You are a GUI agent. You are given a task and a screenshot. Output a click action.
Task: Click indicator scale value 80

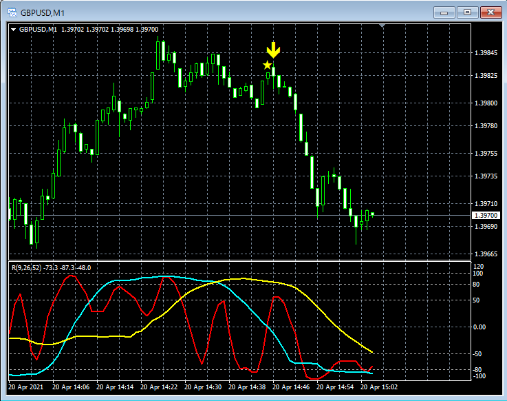pos(476,285)
